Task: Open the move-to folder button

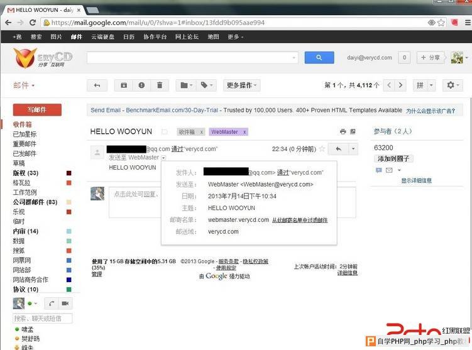Action: click(186, 85)
